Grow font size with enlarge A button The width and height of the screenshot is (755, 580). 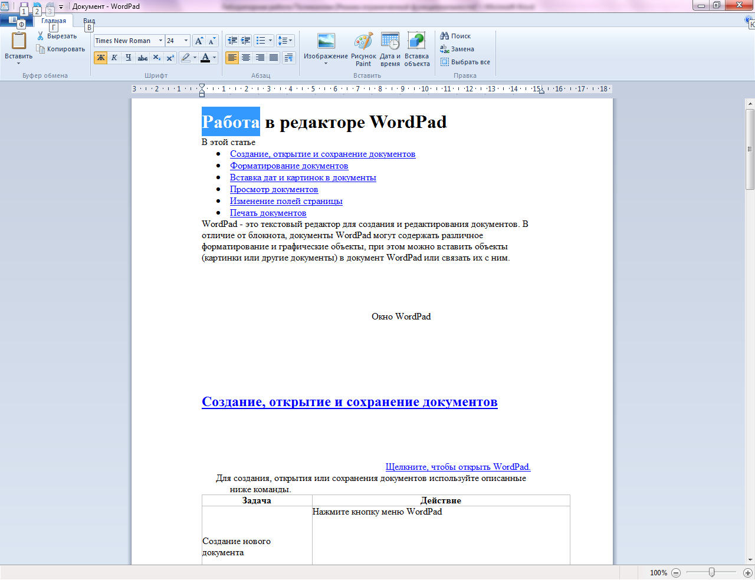tap(199, 41)
